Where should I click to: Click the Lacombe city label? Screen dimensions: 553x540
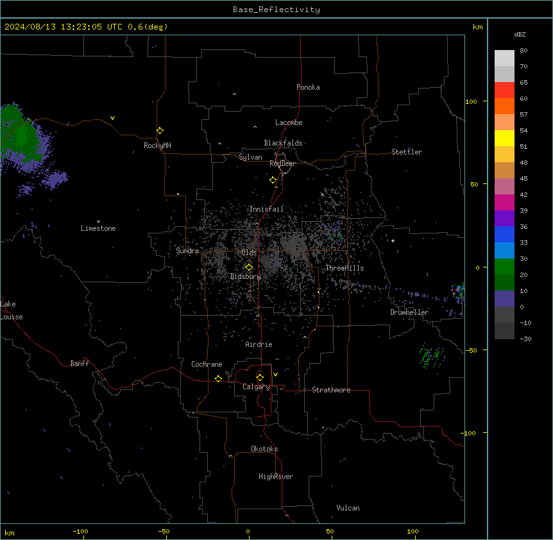point(289,122)
